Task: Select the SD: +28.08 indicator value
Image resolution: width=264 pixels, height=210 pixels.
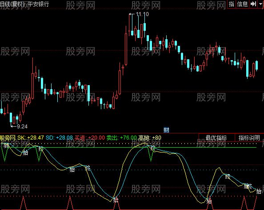Action: point(59,138)
